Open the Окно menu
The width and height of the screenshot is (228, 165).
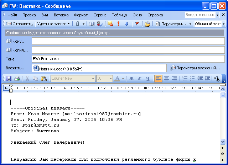coord(137,15)
